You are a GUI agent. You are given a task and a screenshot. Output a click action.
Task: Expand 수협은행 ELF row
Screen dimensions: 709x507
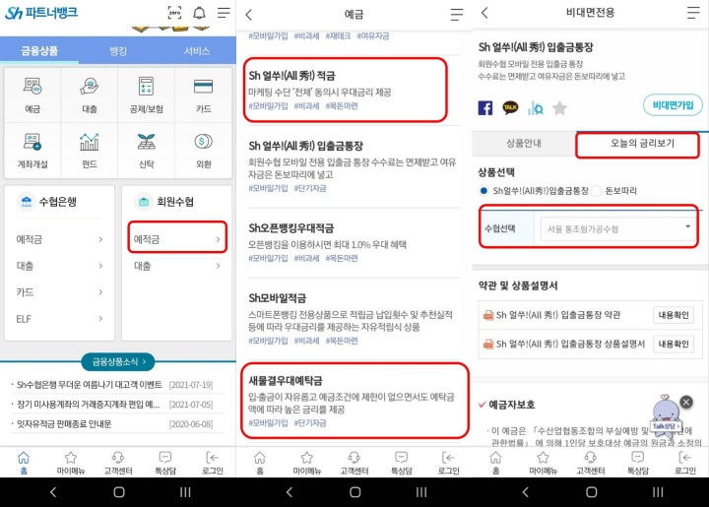coord(59,319)
